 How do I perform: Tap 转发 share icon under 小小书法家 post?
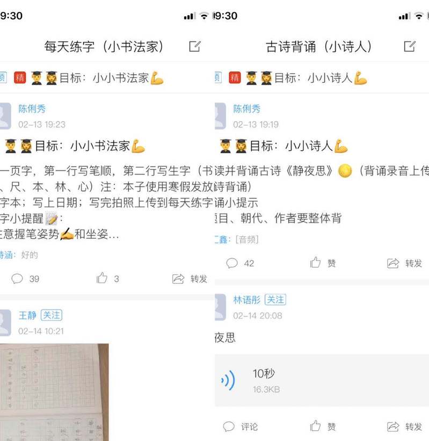pos(190,279)
